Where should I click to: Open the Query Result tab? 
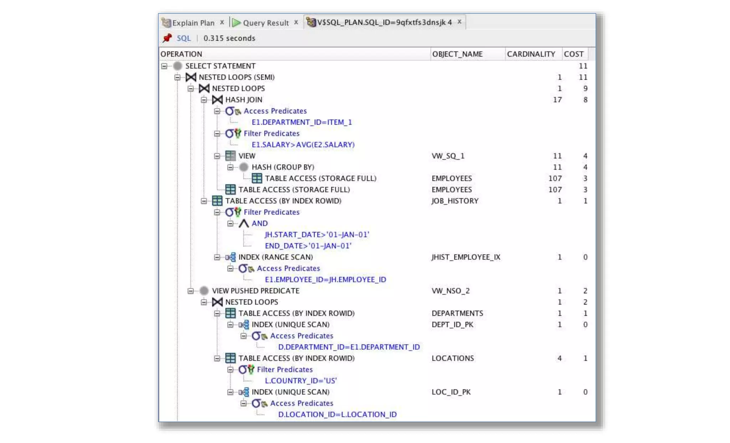point(266,23)
